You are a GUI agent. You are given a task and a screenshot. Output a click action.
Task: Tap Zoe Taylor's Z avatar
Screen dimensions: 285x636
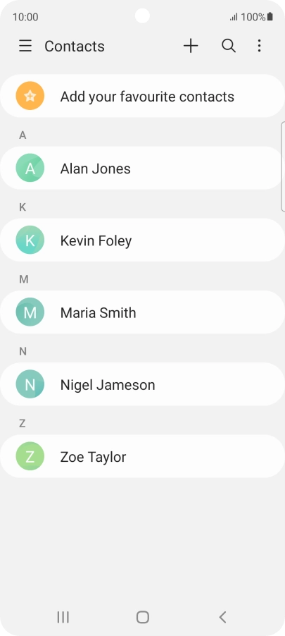point(30,456)
